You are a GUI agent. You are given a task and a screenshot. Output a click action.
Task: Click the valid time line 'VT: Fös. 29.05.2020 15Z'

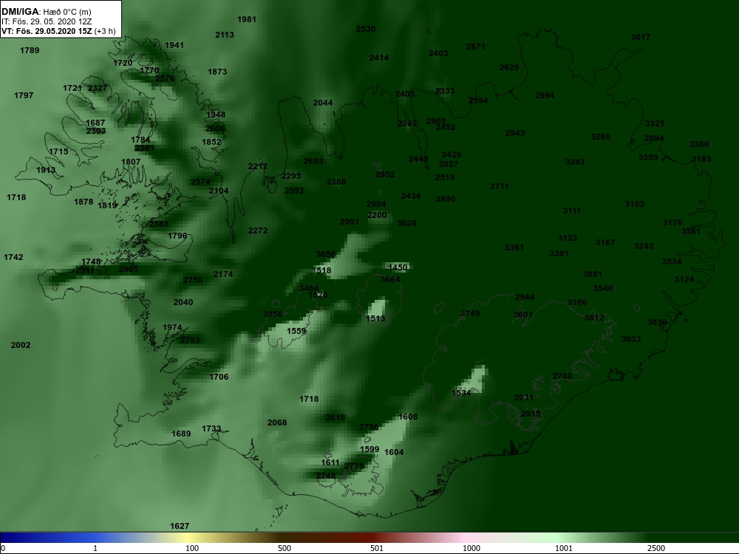(47, 32)
